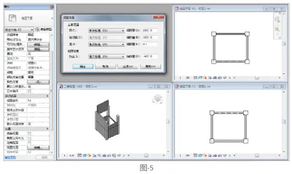
Task: Click the vertical scrollbar thumb in the 3D view
Action: pos(168,121)
